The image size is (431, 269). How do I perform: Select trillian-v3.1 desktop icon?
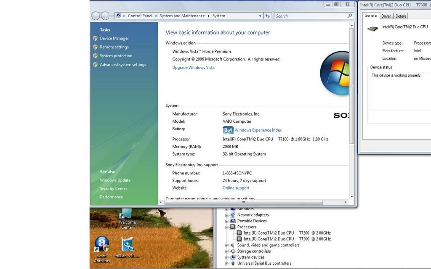point(127,248)
